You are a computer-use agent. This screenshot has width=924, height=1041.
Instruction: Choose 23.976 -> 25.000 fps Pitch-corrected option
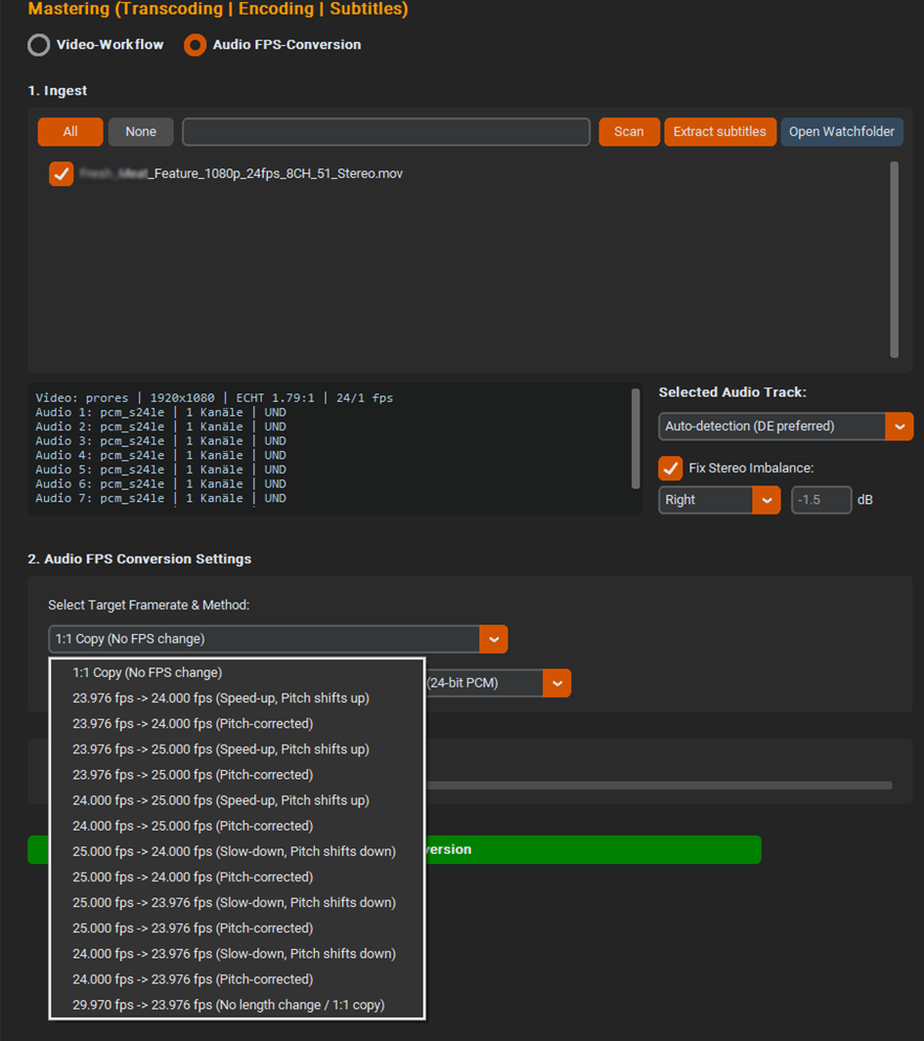click(238, 775)
